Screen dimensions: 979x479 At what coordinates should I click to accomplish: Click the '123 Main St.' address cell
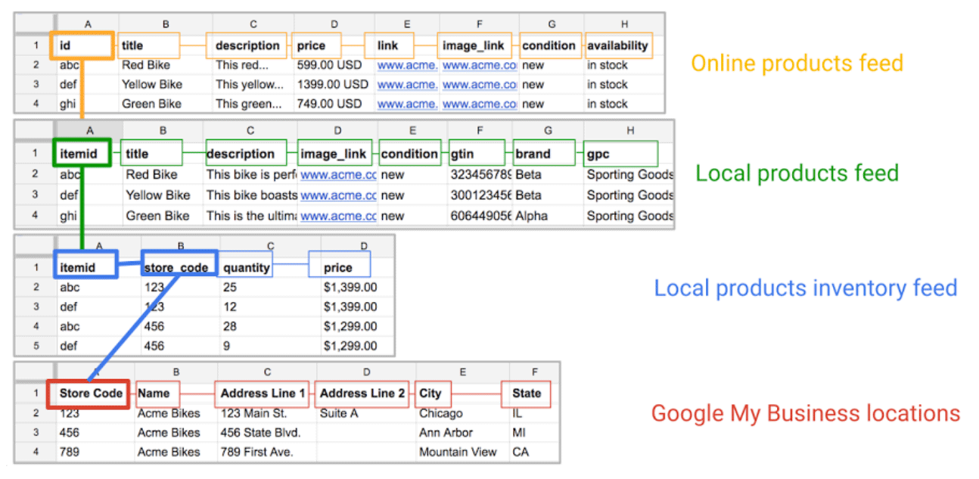click(x=254, y=414)
